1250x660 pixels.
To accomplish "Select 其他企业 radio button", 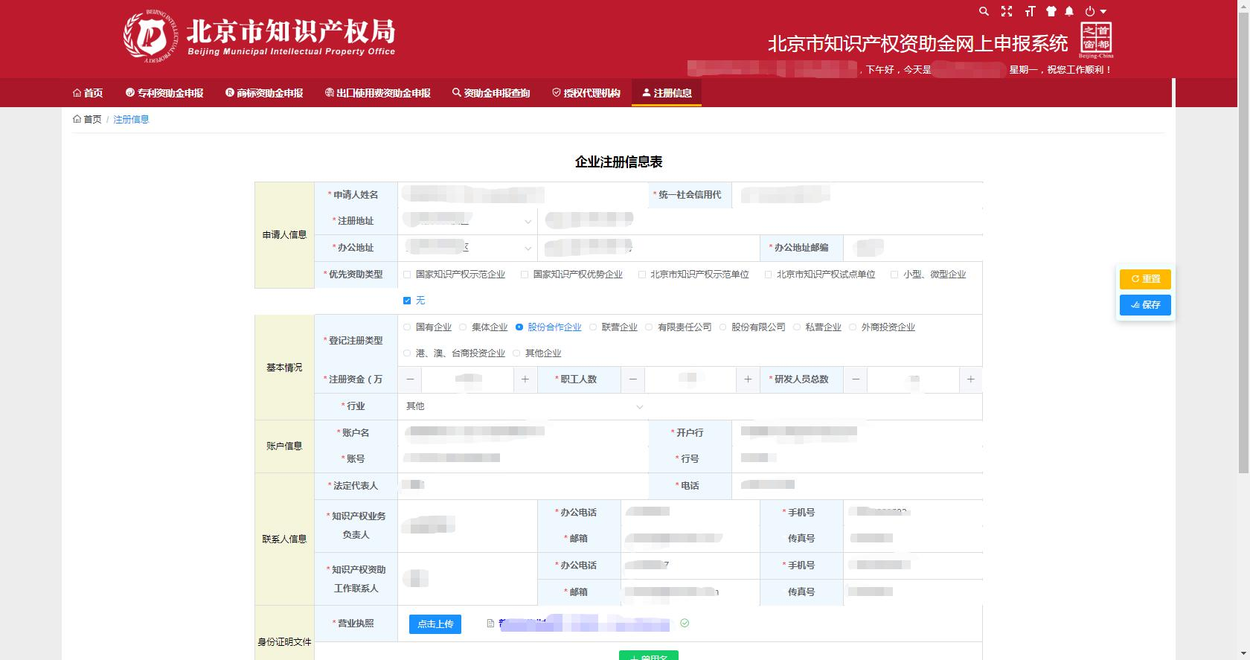I will (x=516, y=353).
